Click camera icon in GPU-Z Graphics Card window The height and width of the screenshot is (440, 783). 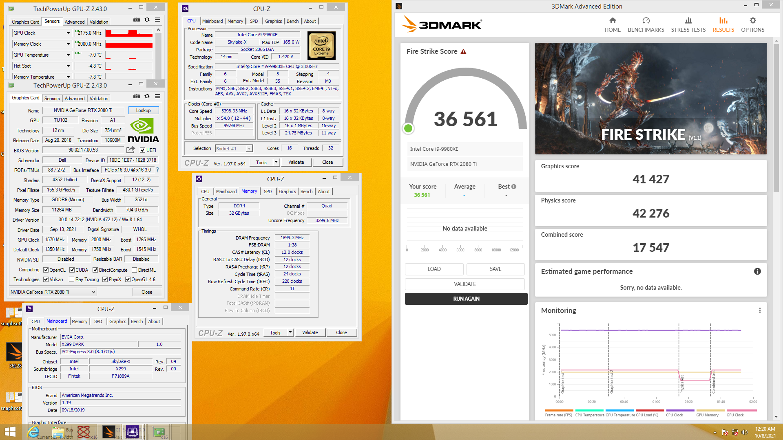point(137,96)
